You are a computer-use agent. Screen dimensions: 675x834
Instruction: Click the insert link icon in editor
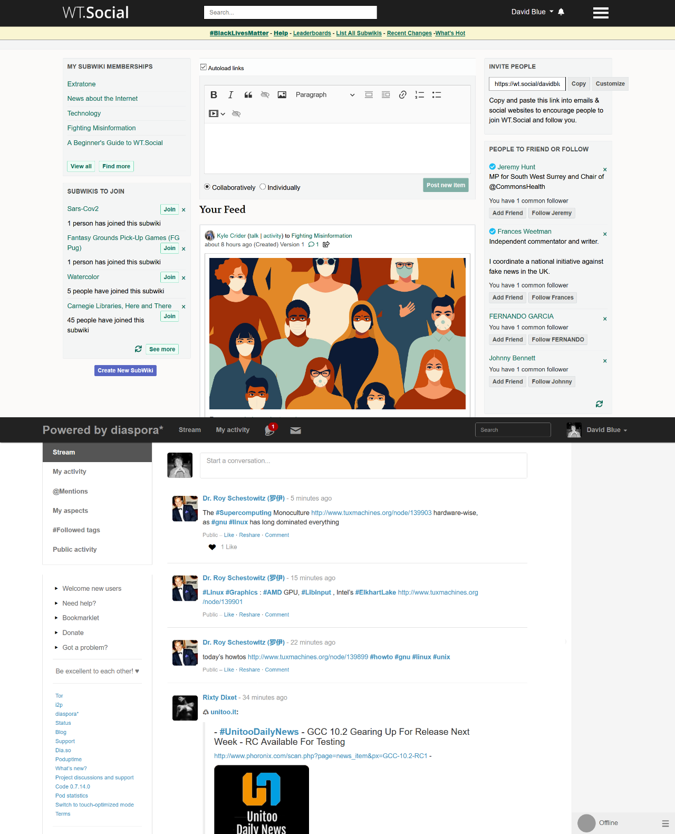click(402, 95)
